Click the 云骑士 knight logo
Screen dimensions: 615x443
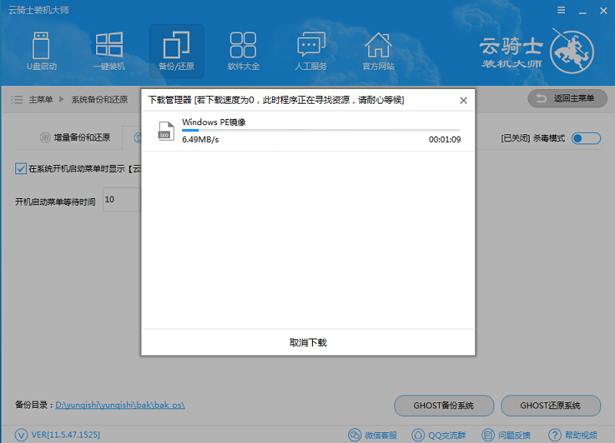click(572, 51)
